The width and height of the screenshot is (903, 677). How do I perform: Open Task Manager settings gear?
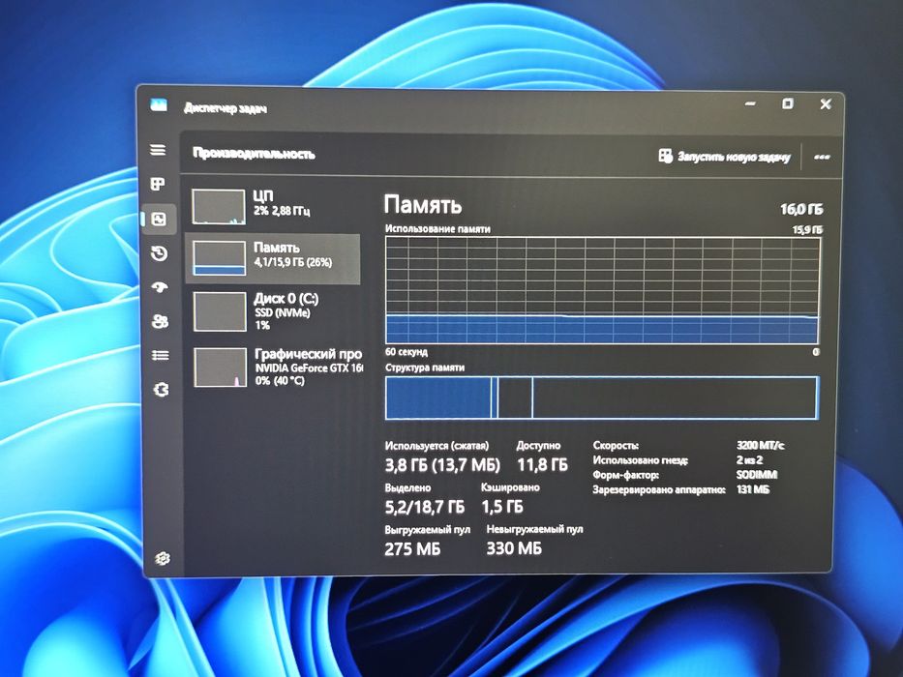point(163,558)
